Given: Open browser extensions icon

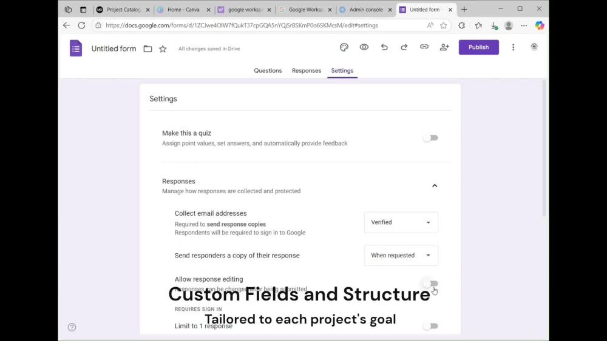Looking at the screenshot, I should coord(462,25).
